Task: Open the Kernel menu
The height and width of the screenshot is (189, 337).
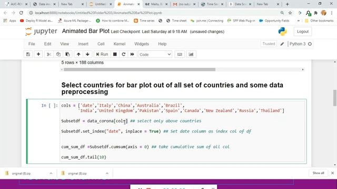Action: click(120, 44)
